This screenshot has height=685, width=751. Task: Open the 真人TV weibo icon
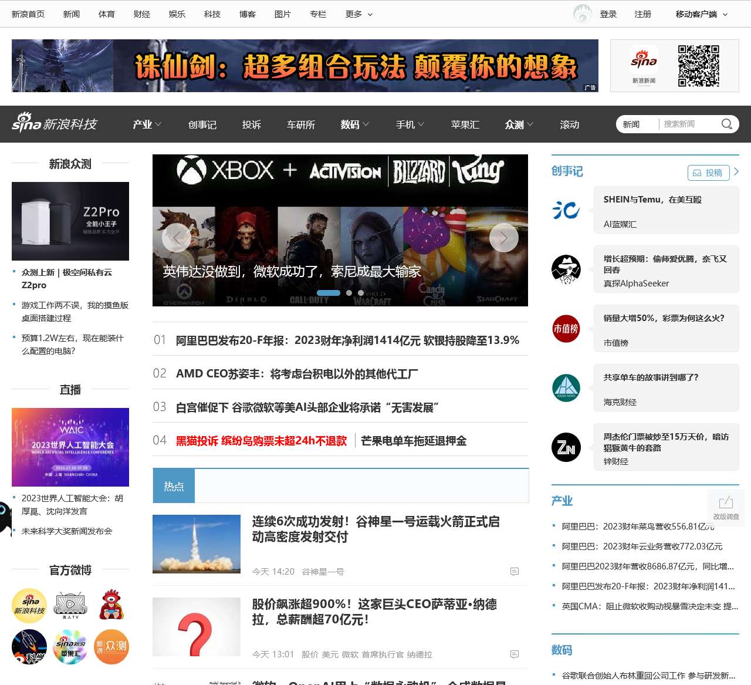click(70, 606)
